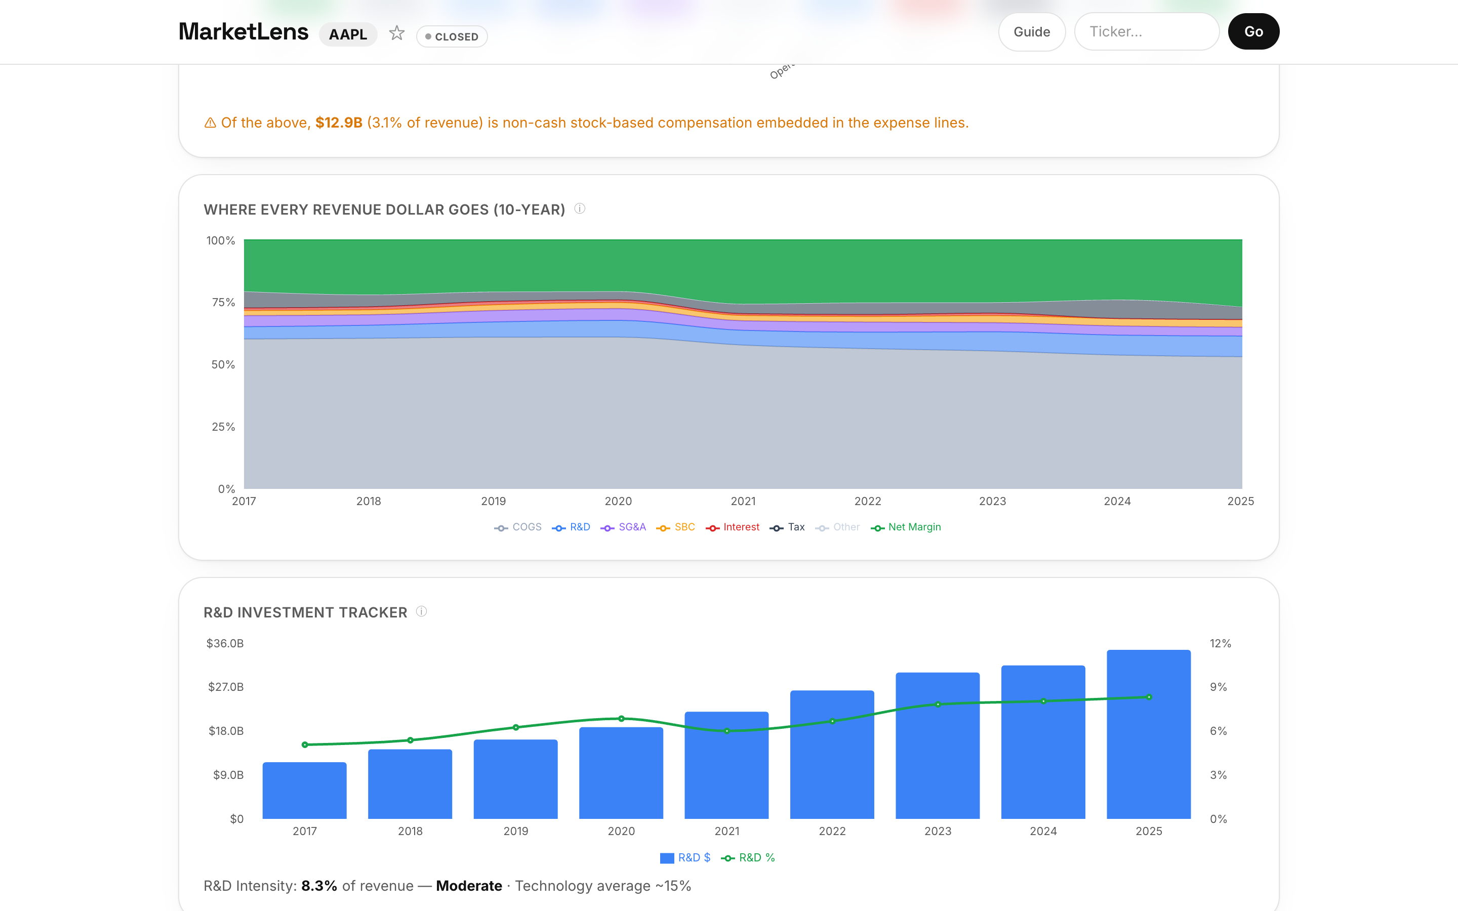
Task: Click the MarketLens logo
Action: point(244,32)
